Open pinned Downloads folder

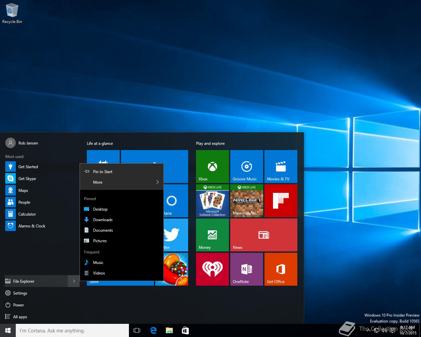pyautogui.click(x=122, y=220)
